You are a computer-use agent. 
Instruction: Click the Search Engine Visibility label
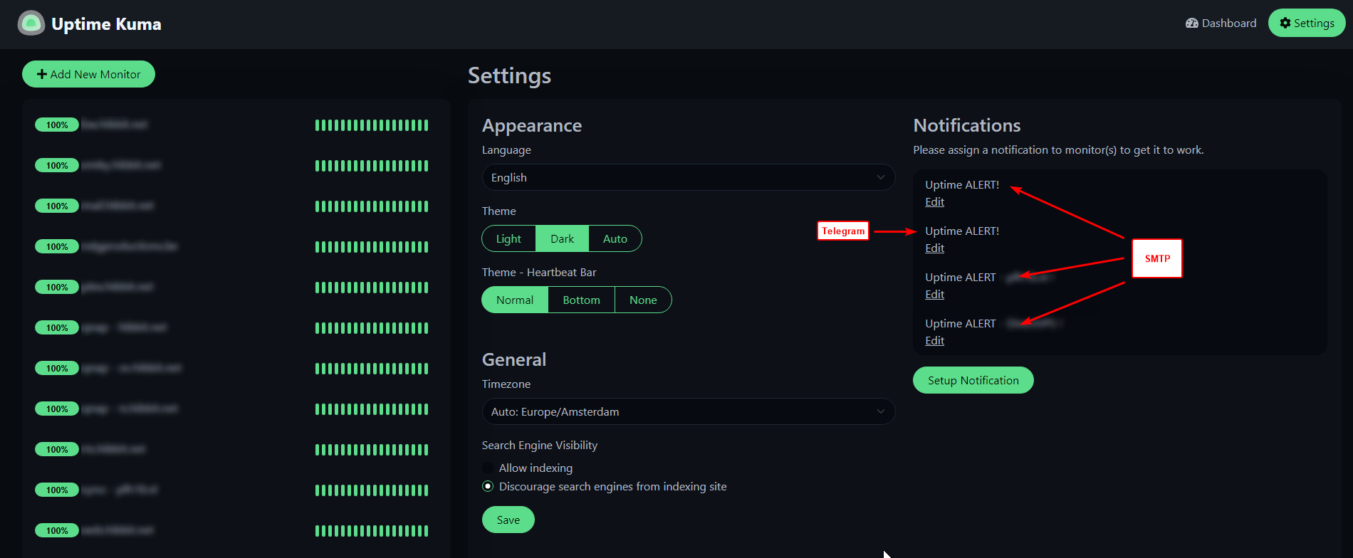coord(540,446)
